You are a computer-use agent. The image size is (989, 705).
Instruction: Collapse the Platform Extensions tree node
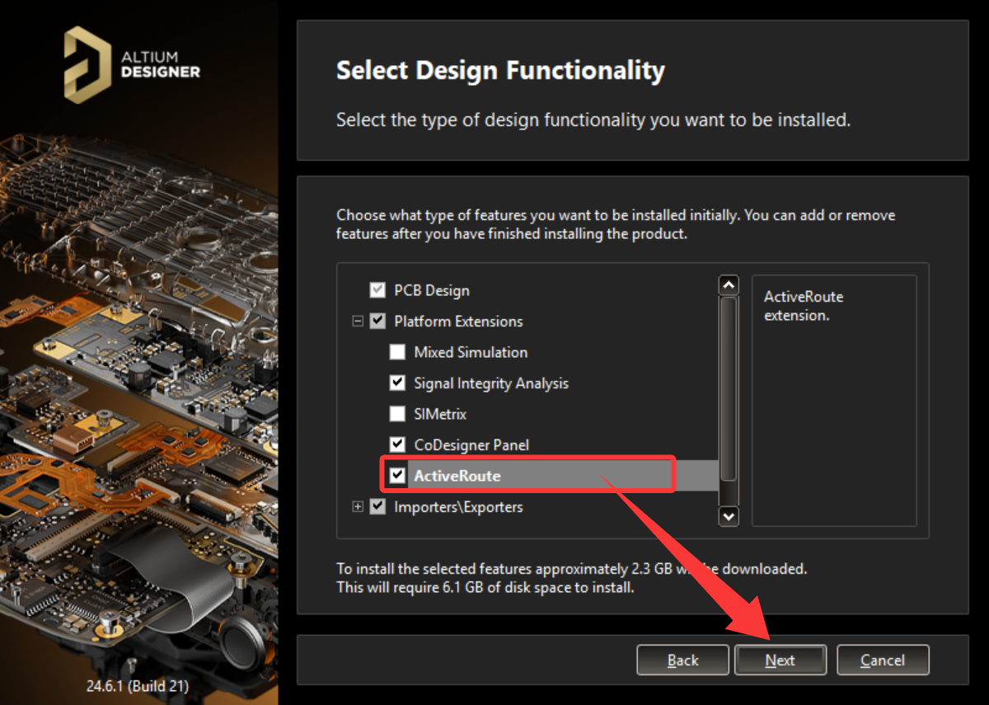click(358, 322)
